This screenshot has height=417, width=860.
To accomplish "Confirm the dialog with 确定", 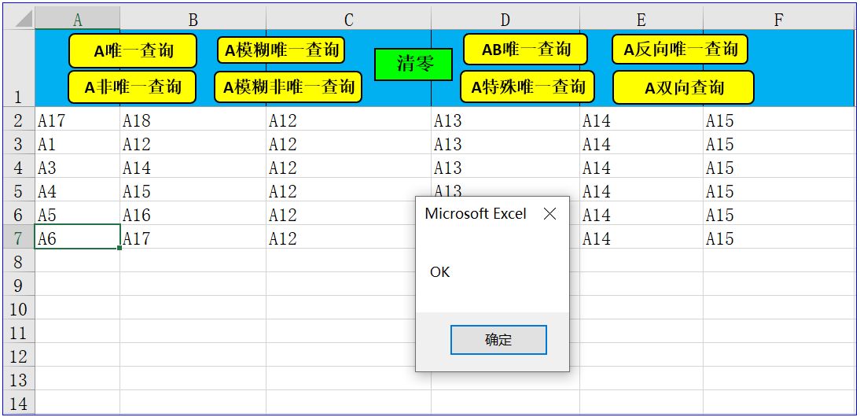I will [498, 340].
